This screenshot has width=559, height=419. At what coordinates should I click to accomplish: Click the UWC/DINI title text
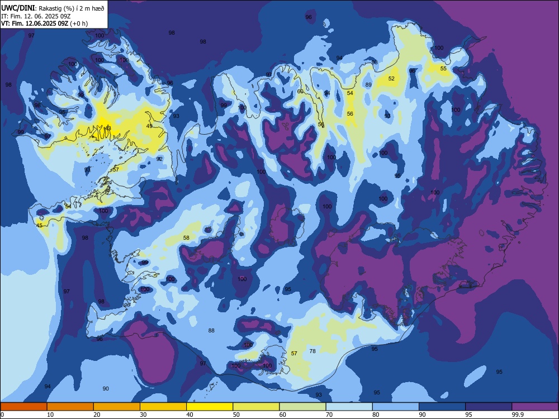tap(18, 8)
